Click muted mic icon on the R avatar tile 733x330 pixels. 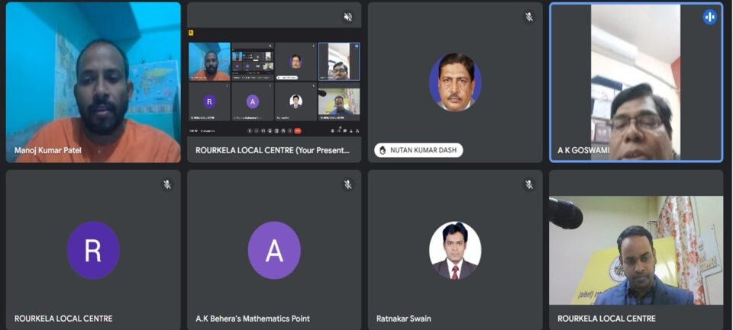pyautogui.click(x=166, y=184)
